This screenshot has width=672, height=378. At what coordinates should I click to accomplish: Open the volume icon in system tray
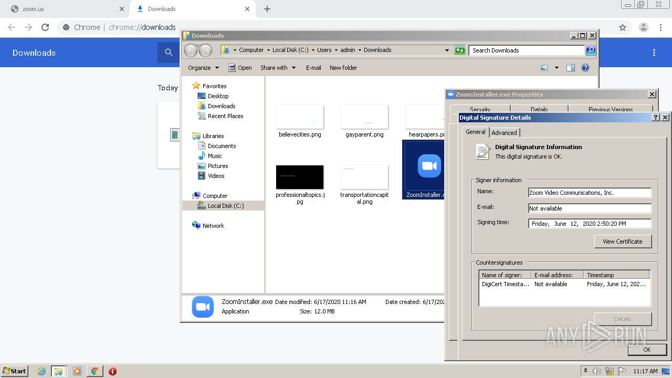597,371
